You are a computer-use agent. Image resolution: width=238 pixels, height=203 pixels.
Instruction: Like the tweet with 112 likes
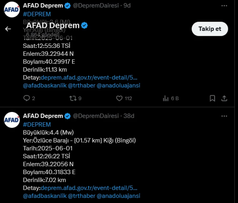pyautogui.click(x=119, y=98)
